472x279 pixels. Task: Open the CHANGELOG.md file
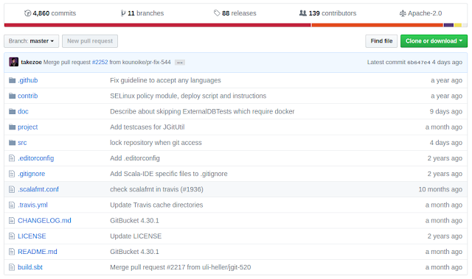click(x=44, y=221)
